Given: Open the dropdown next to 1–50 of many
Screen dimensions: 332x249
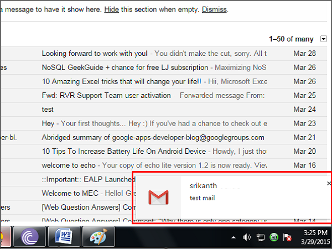Looking at the screenshot, I should pyautogui.click(x=324, y=39).
